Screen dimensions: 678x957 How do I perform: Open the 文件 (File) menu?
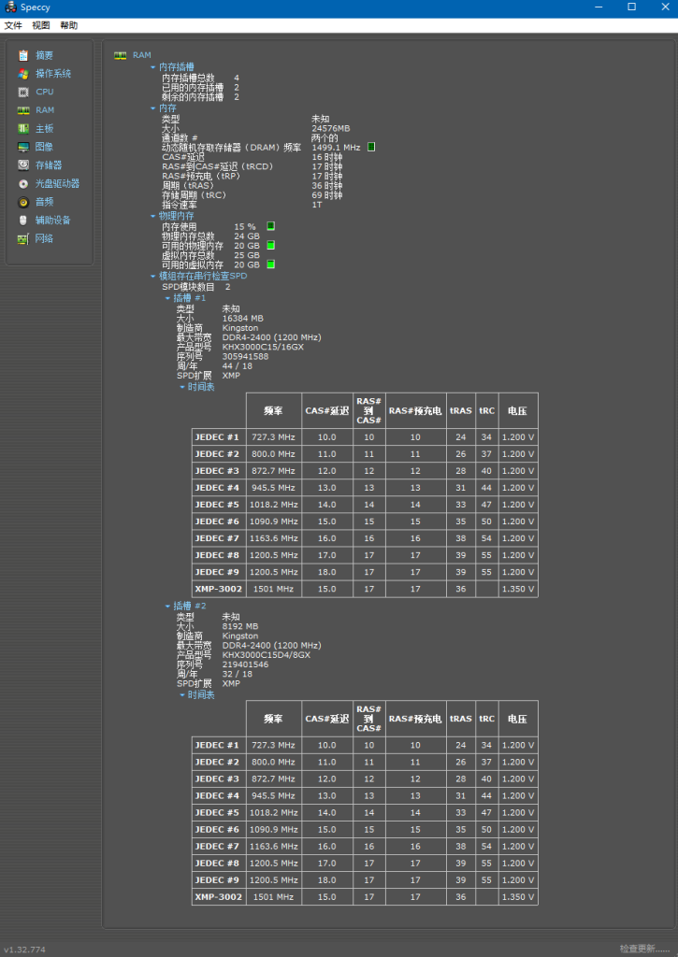click(x=13, y=25)
